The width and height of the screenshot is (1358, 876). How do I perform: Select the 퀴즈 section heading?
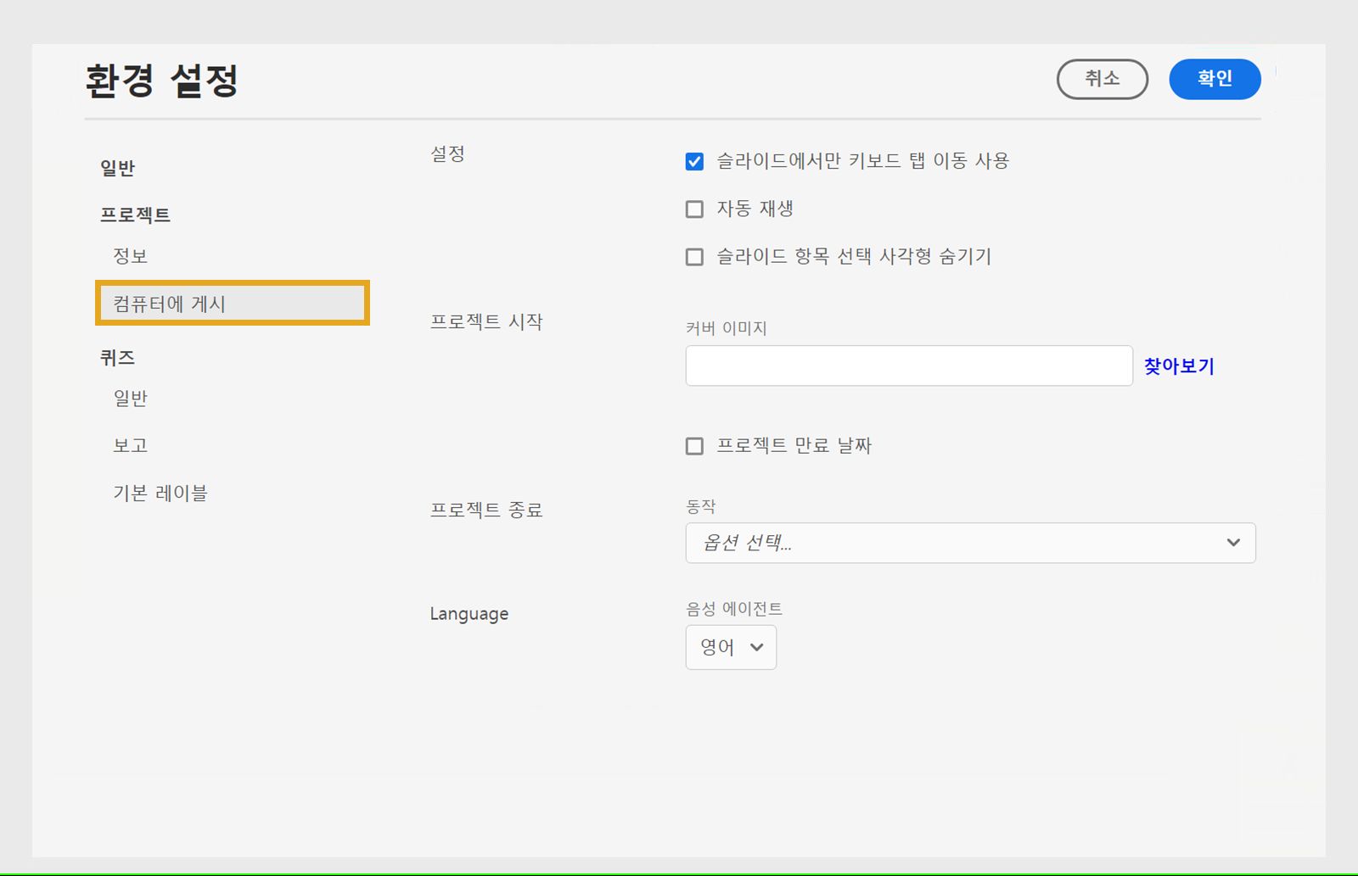[118, 358]
